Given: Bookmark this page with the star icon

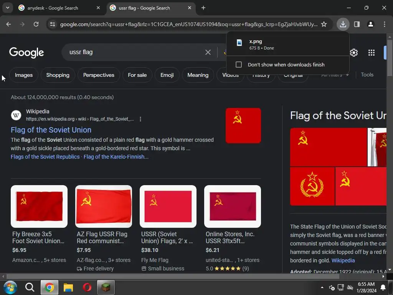Looking at the screenshot, I should pos(324,24).
